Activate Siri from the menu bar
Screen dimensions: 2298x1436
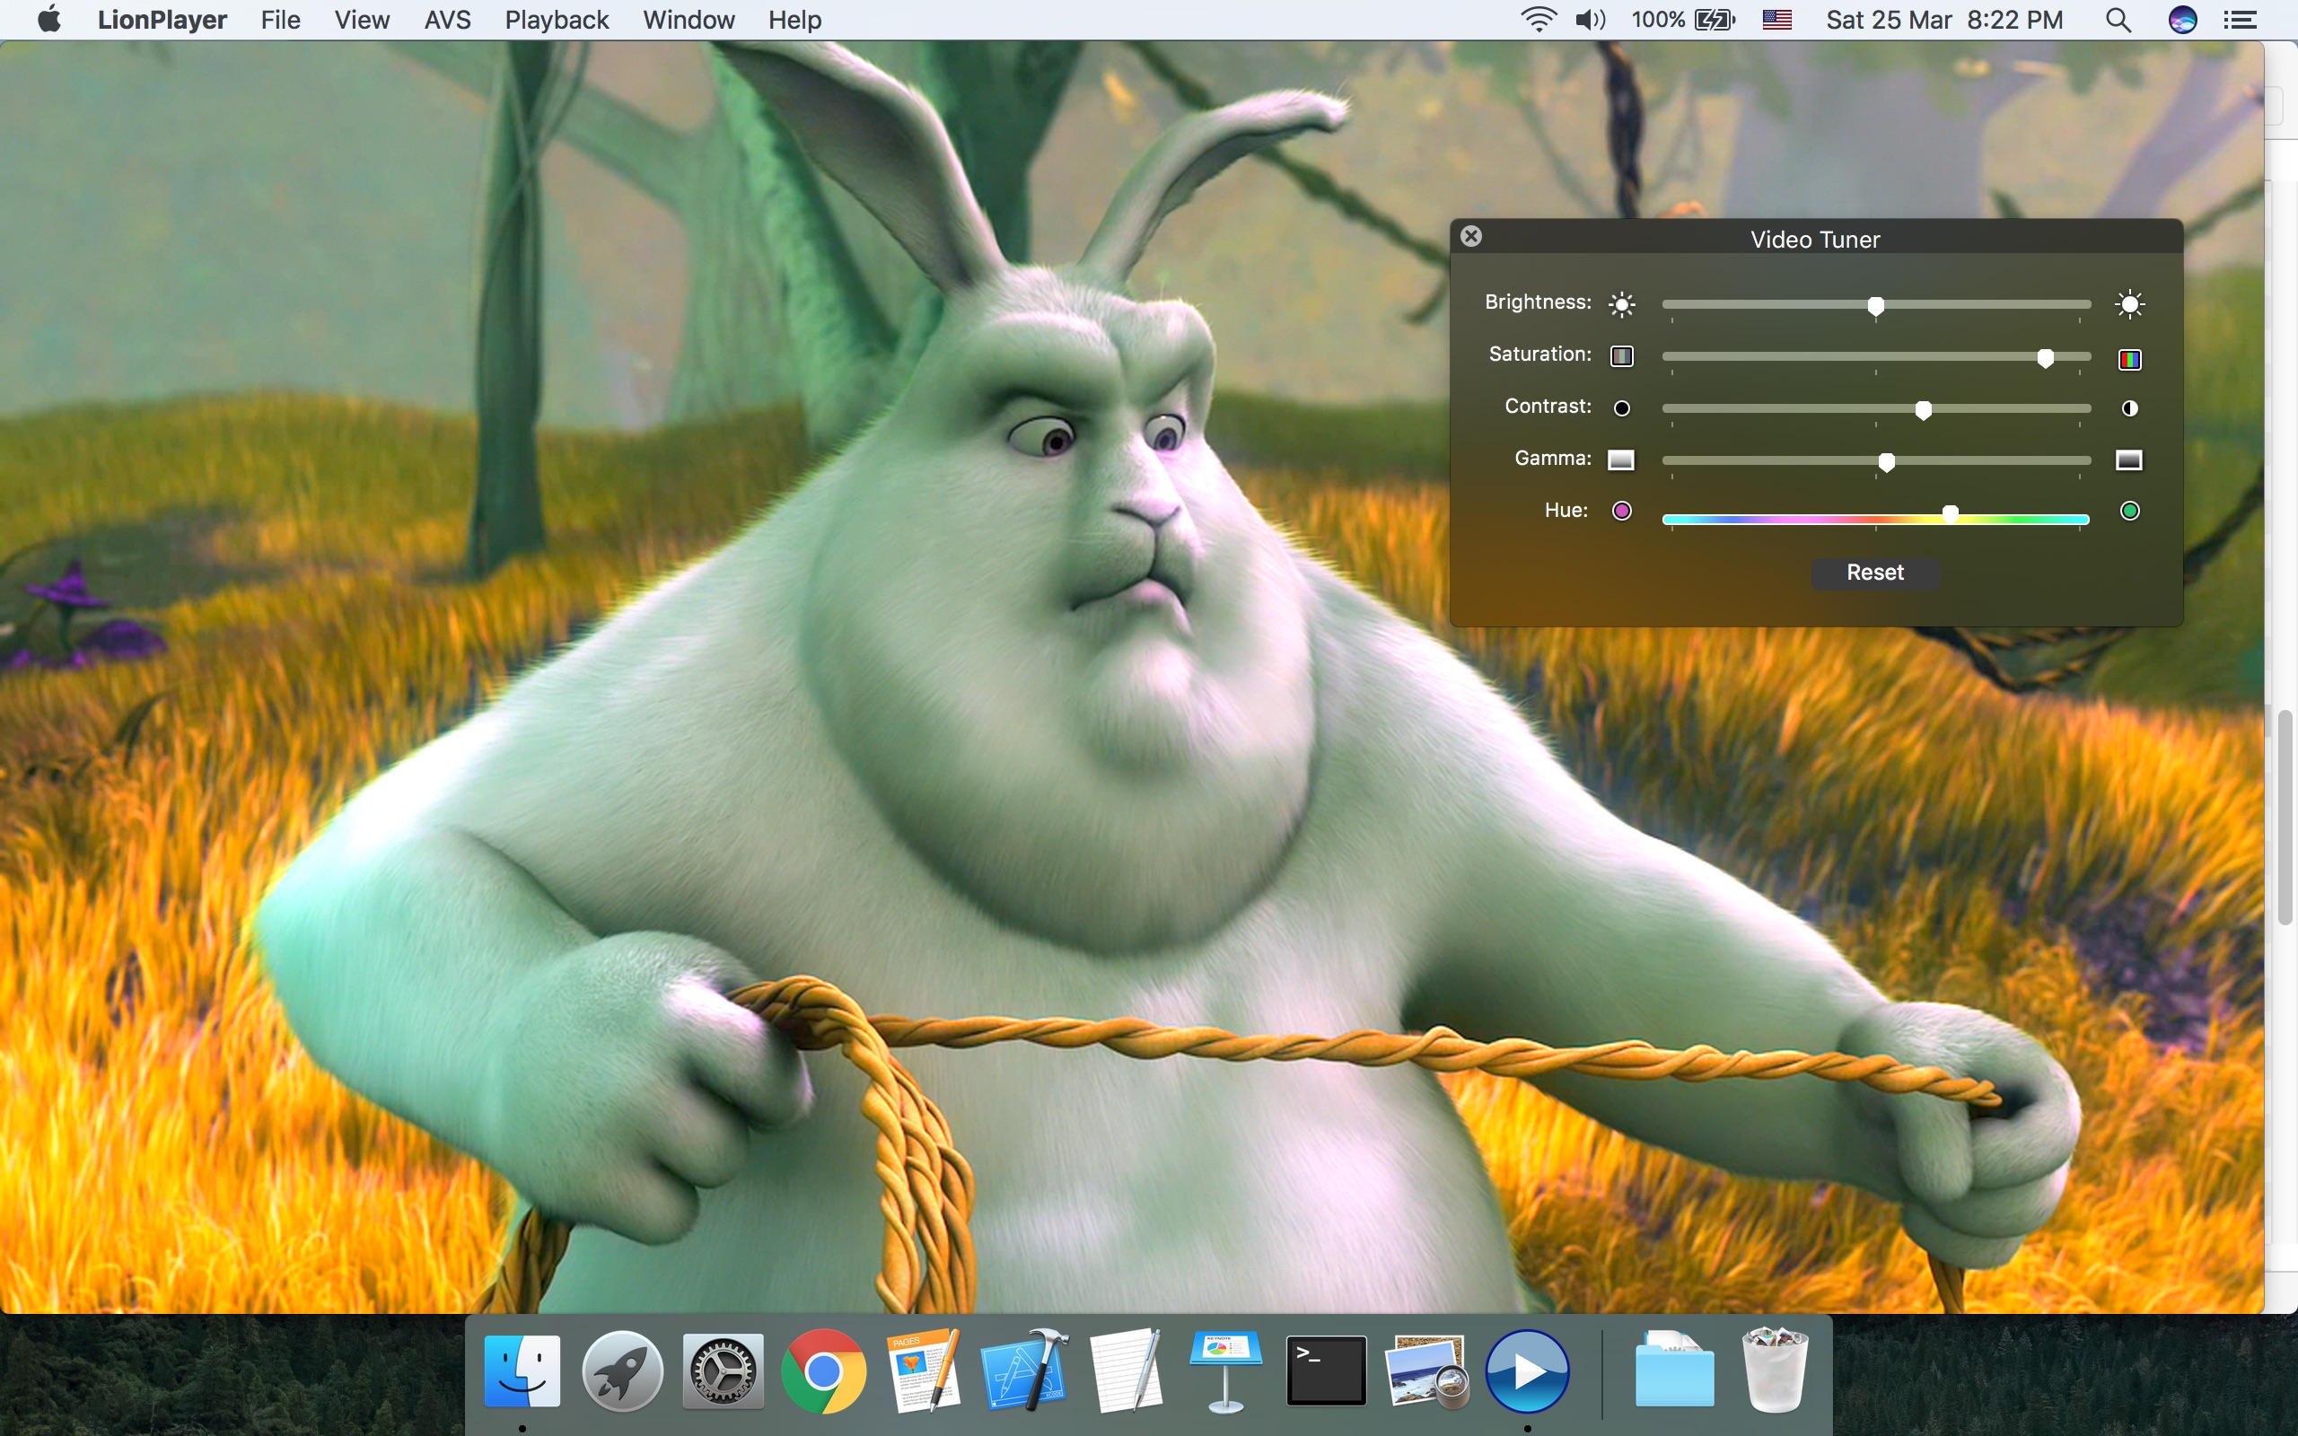2181,19
